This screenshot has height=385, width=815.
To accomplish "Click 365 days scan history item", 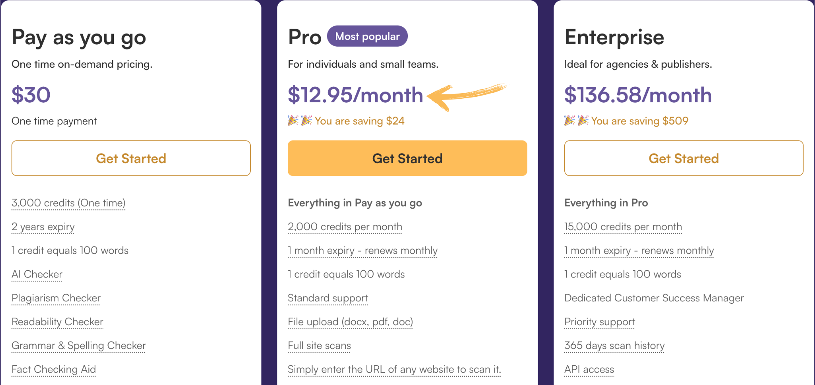I will tap(614, 346).
